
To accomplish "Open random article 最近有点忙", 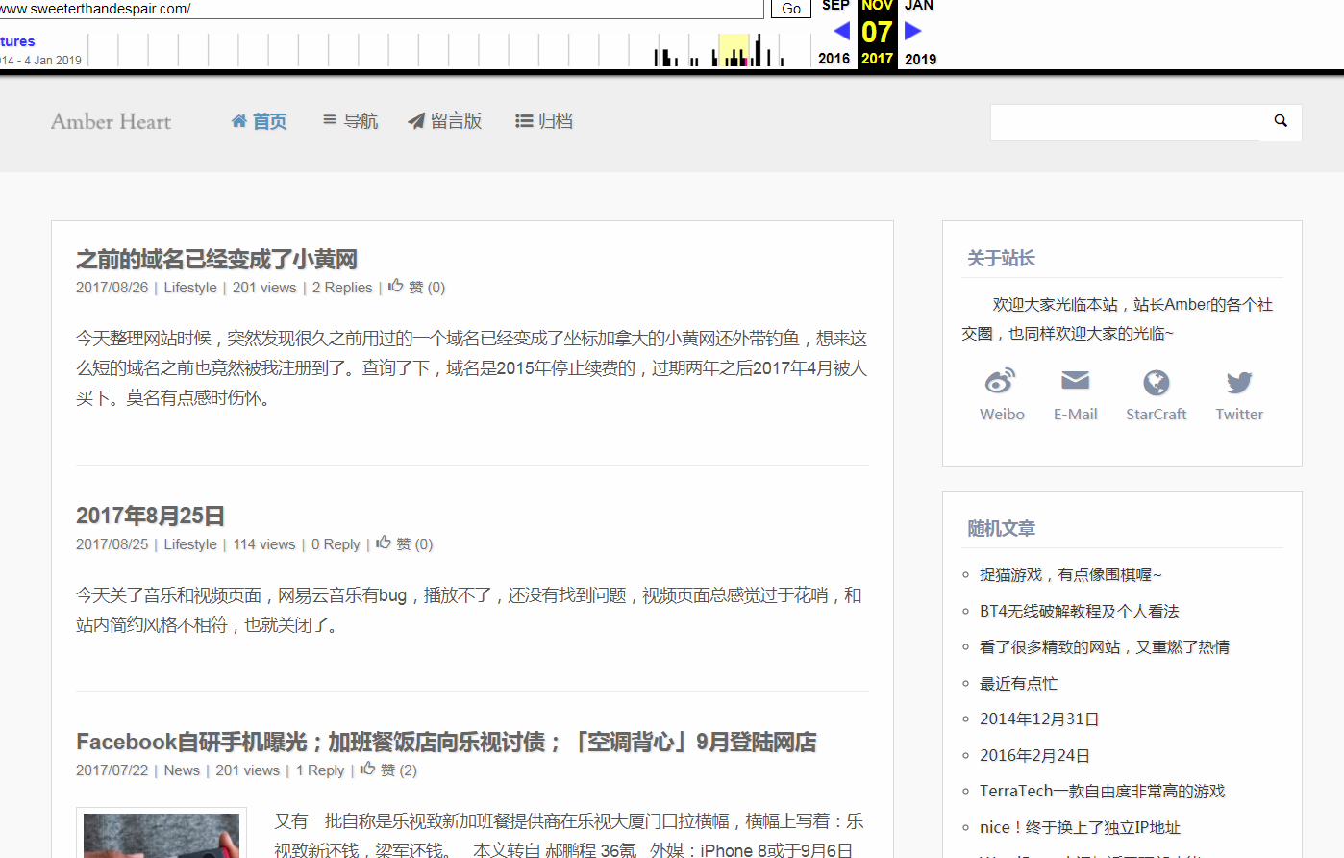I will (x=1018, y=683).
